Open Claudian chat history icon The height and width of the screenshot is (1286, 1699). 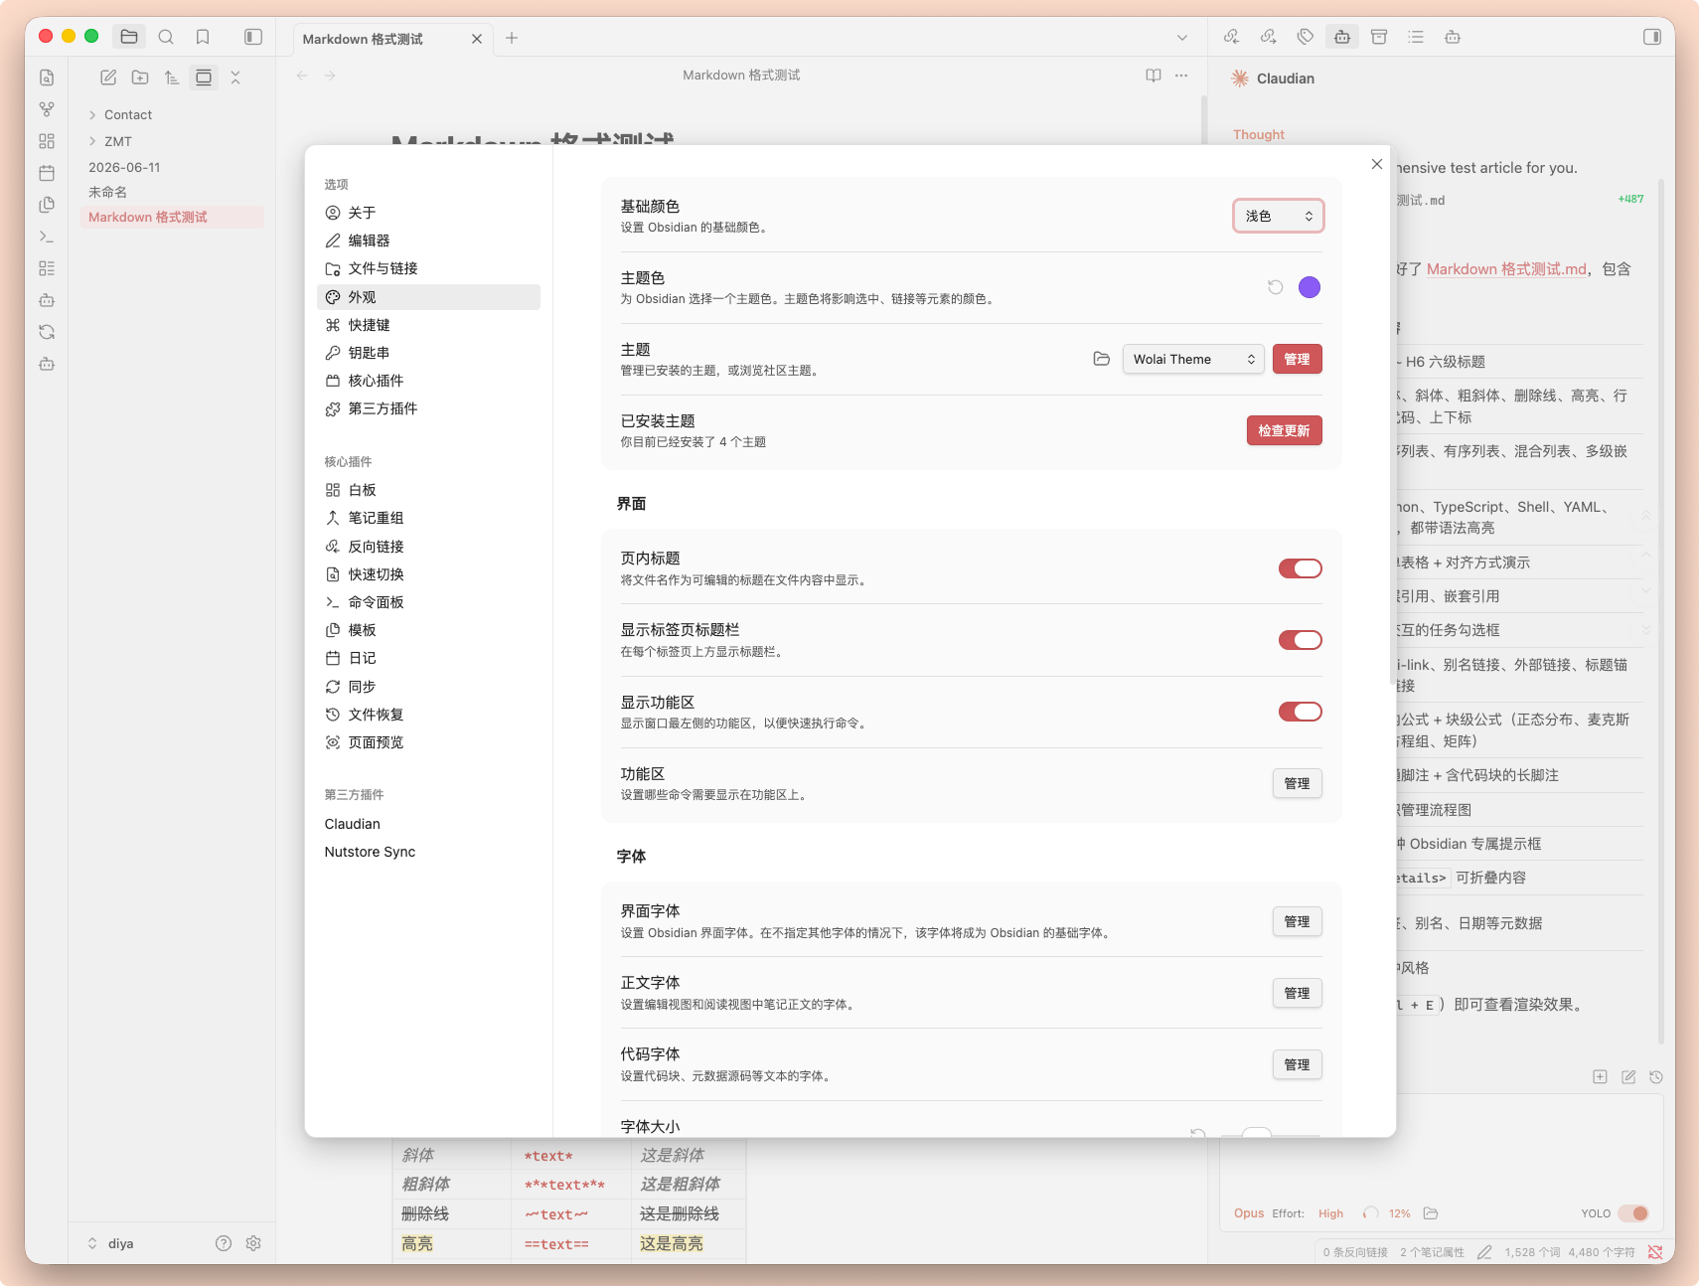pos(1656,1076)
